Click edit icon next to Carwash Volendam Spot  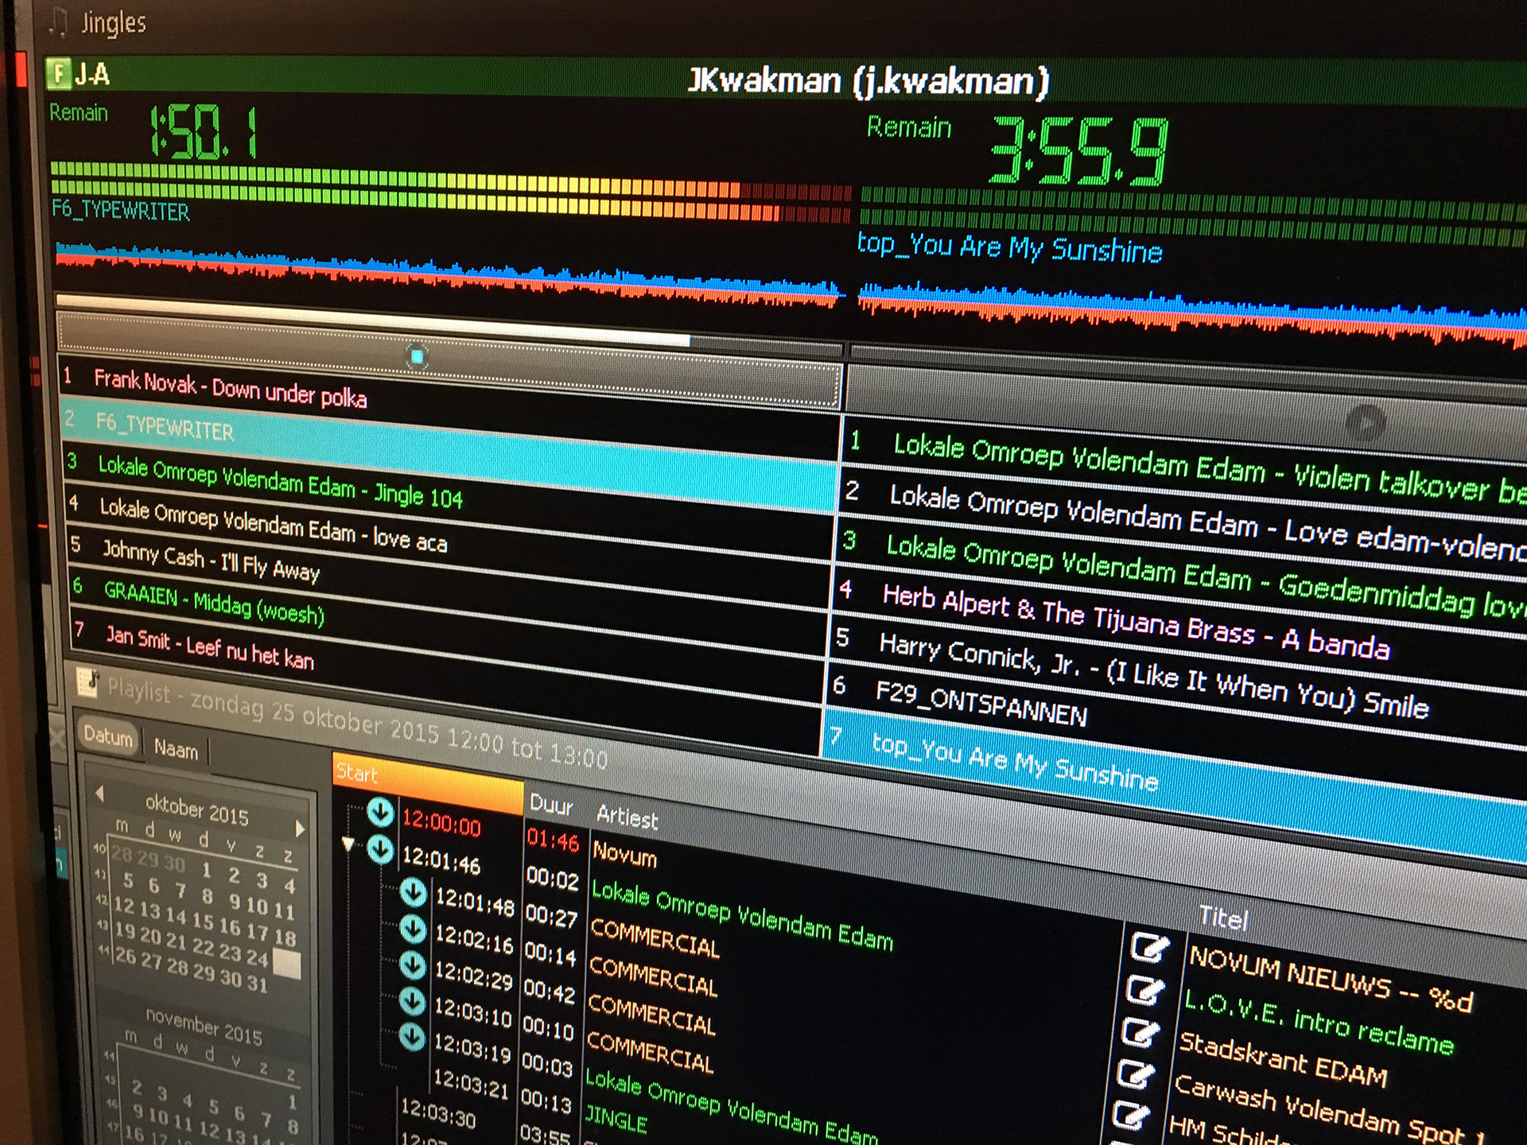click(x=1135, y=1075)
